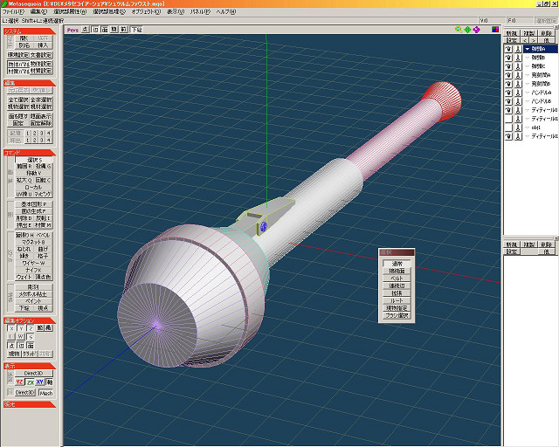Toggle eye visibility for 発射筒B object
Screen dimensions: 559x447
point(508,84)
